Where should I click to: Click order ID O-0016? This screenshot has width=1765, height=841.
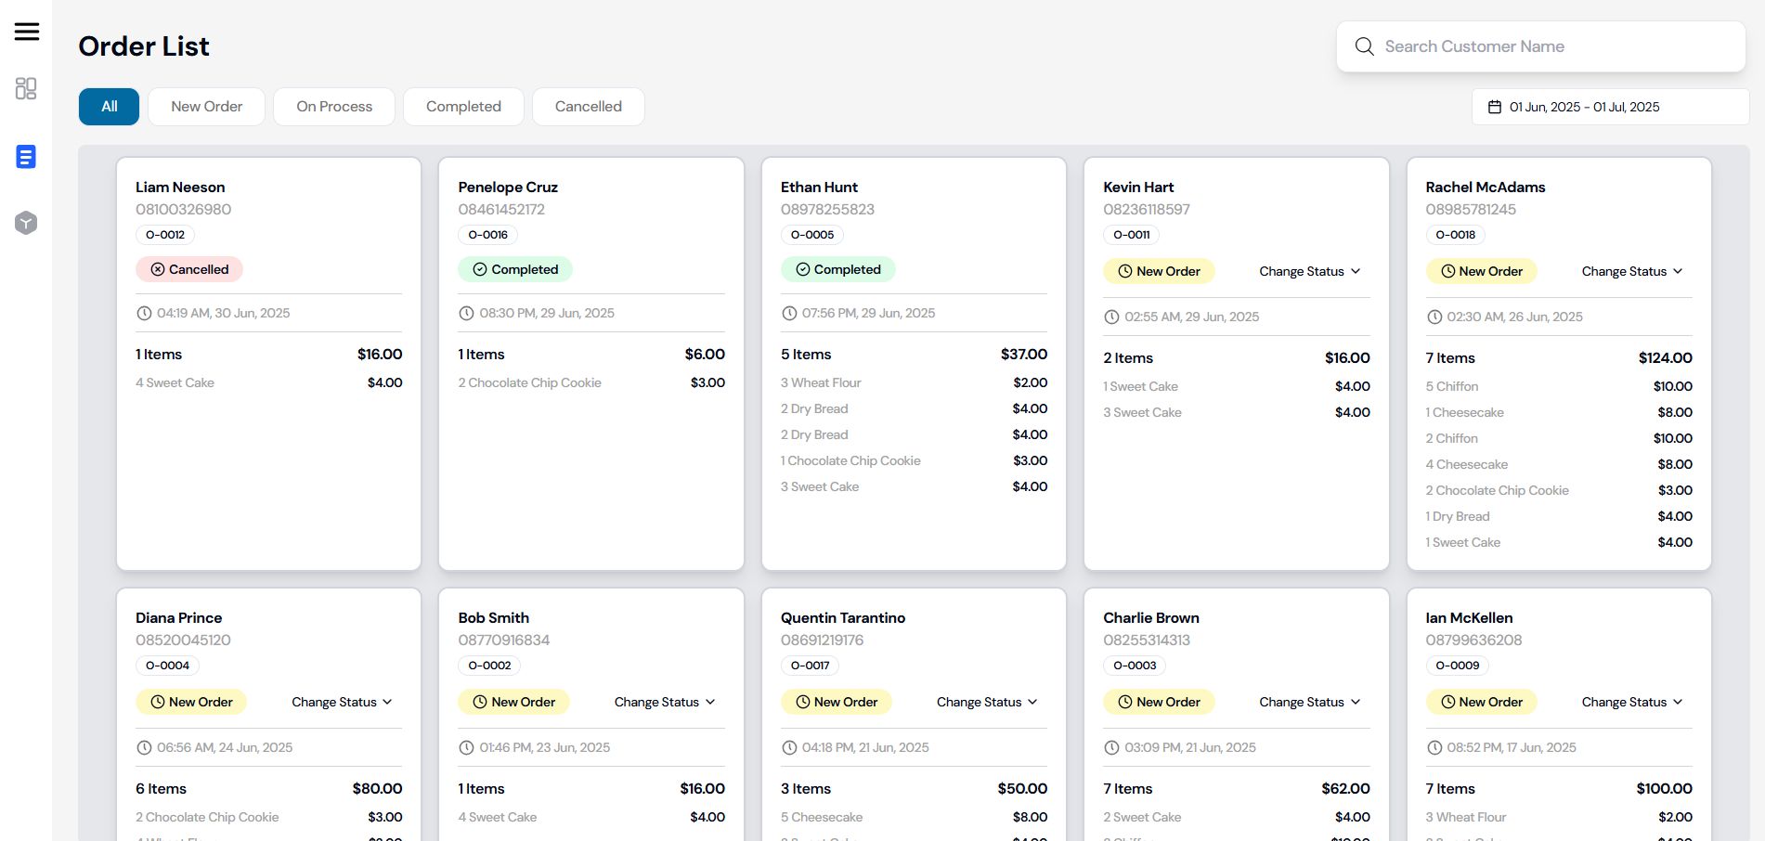tap(487, 235)
